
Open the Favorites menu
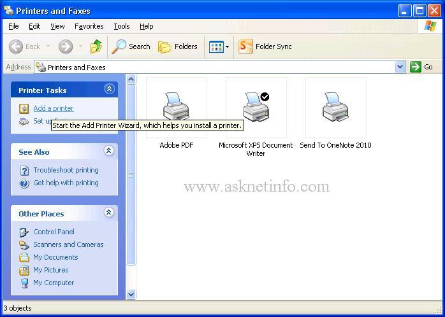[x=89, y=26]
